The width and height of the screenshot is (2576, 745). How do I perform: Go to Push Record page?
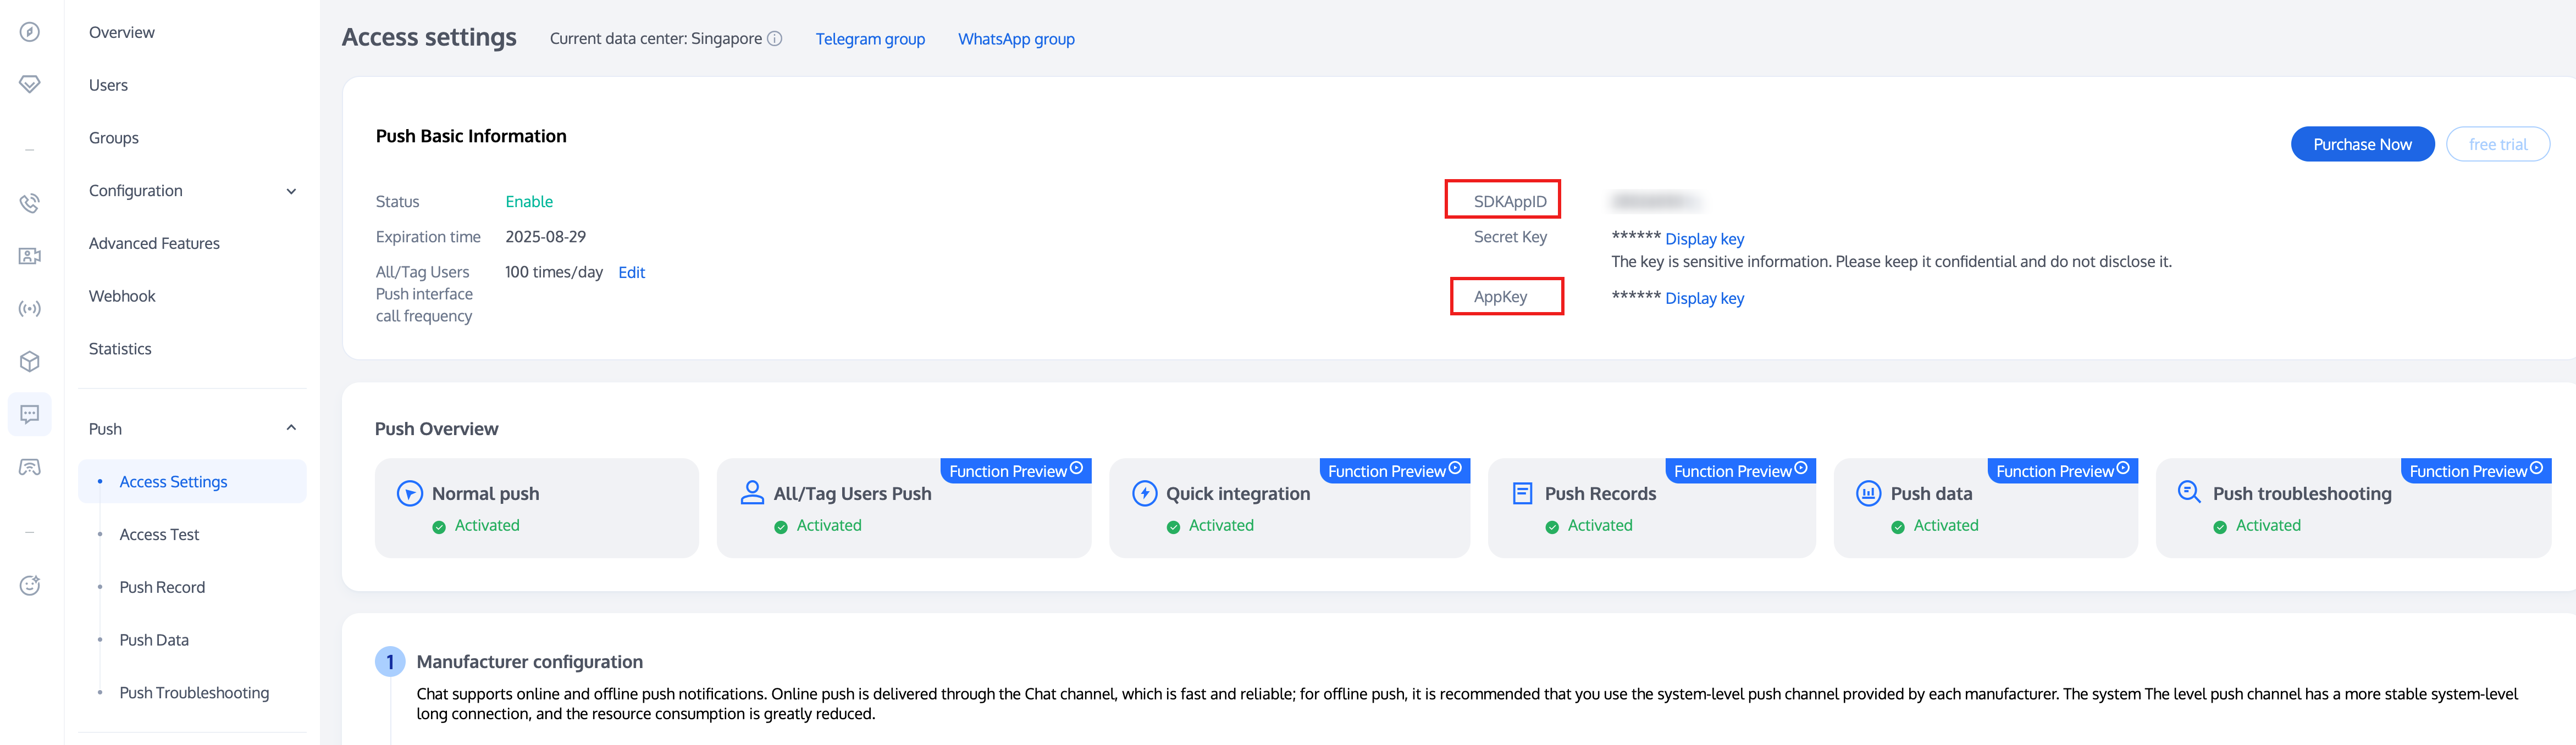[162, 587]
